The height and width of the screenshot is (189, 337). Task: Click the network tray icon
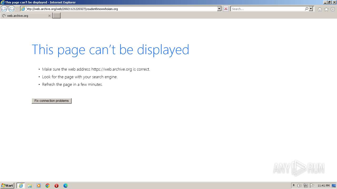(306, 186)
